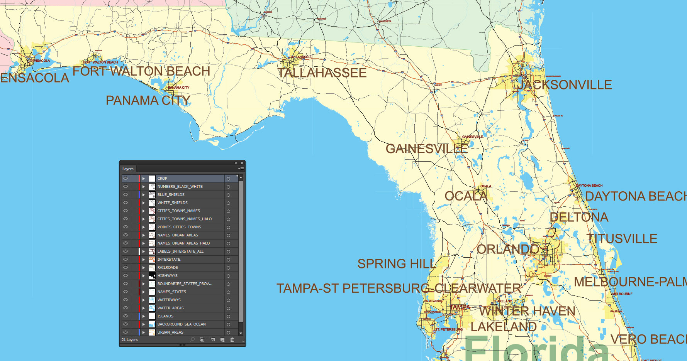Hide the WATERWAYS layer
The image size is (687, 361).
pos(126,300)
